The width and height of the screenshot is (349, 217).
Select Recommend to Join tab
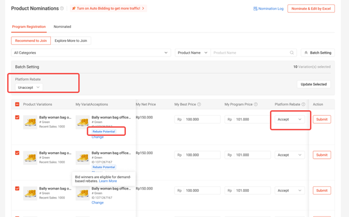click(31, 41)
